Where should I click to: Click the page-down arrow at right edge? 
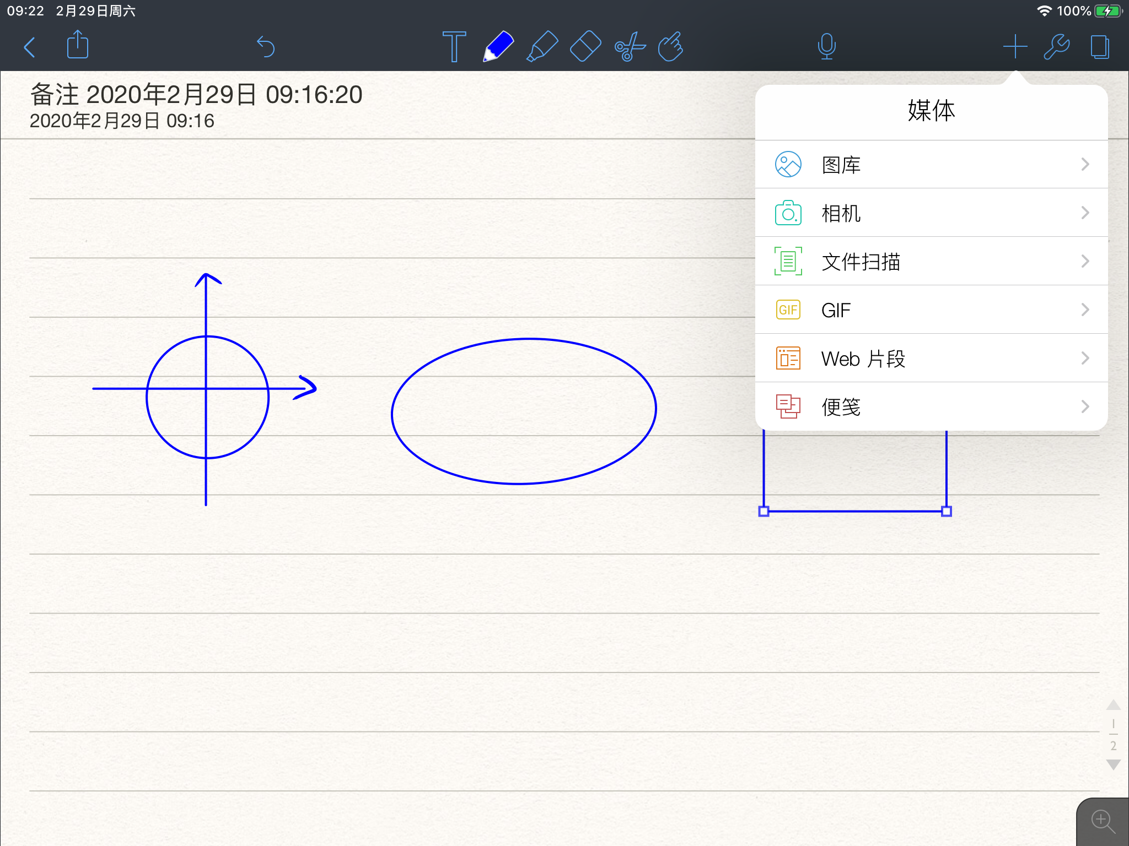coord(1113,765)
